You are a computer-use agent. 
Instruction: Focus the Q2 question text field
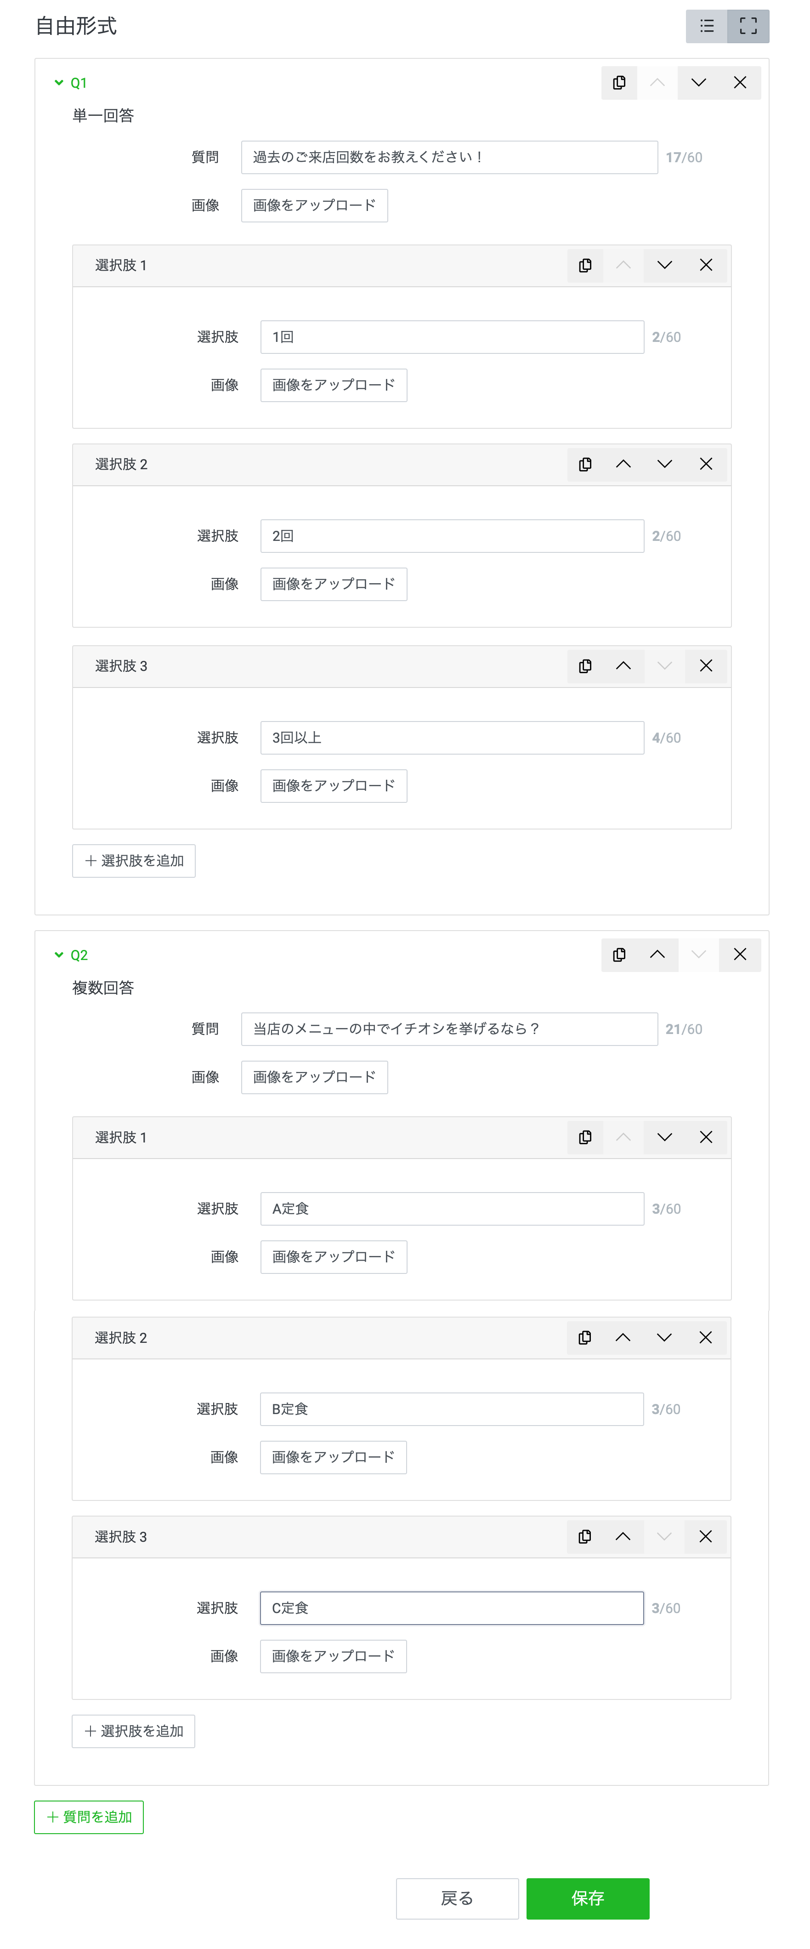(448, 1029)
